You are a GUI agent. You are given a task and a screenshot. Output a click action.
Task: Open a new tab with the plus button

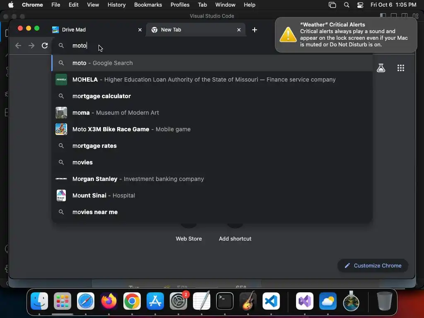click(255, 30)
